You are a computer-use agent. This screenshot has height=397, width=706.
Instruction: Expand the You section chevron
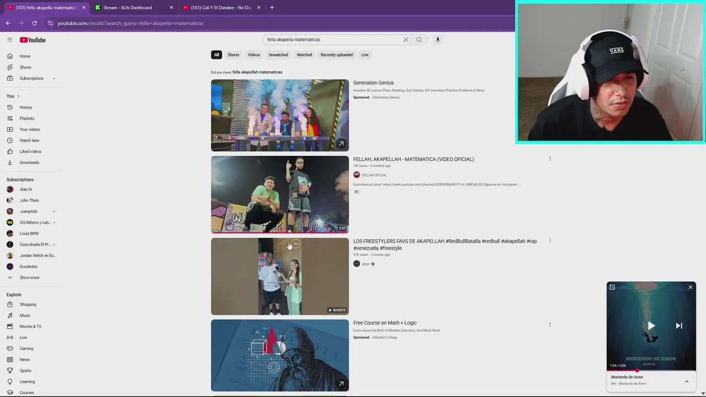[x=18, y=96]
